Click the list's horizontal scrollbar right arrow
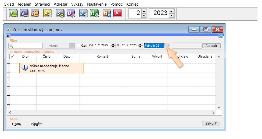The image size is (262, 139). click(x=213, y=113)
